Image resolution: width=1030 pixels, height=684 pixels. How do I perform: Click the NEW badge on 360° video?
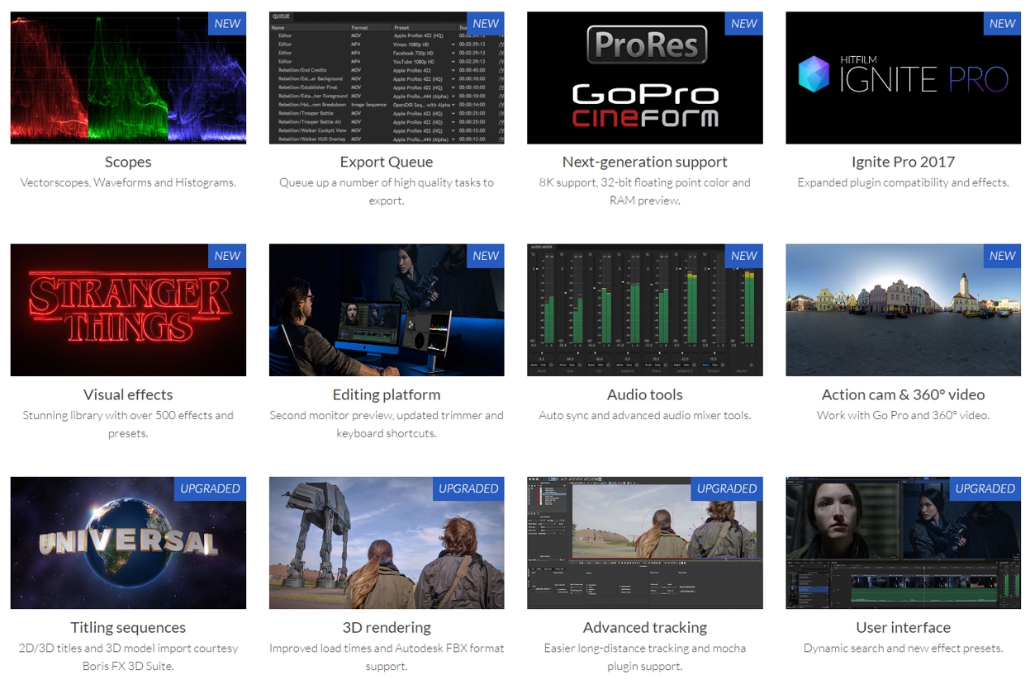coord(1003,257)
